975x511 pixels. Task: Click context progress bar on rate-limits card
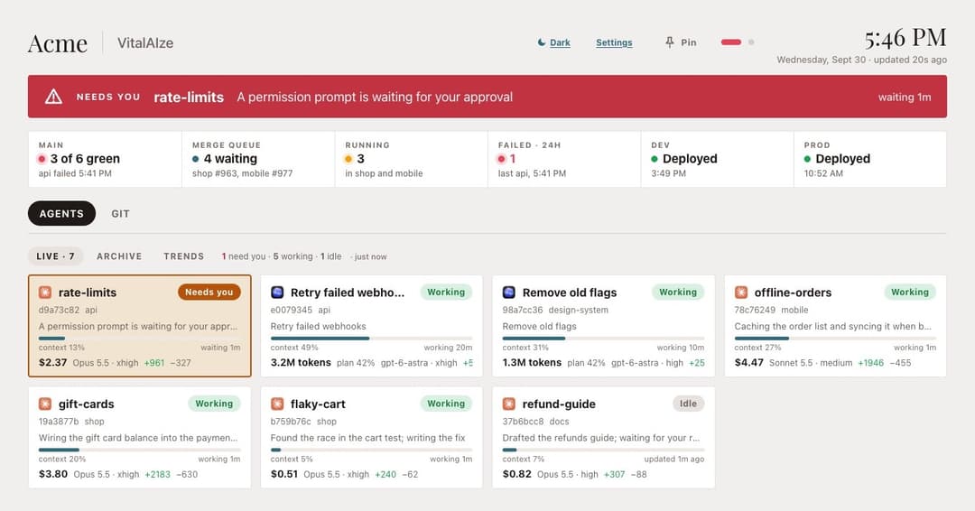pos(139,339)
